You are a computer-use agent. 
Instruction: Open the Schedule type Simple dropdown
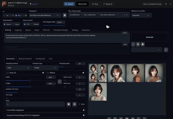pyautogui.click(x=45, y=68)
